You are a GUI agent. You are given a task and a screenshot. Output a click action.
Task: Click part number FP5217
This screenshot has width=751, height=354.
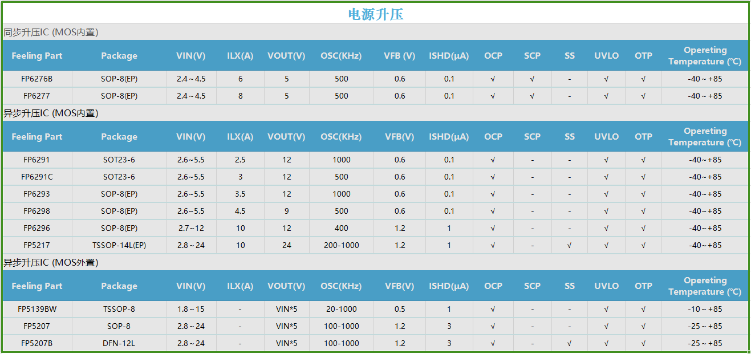pos(37,245)
